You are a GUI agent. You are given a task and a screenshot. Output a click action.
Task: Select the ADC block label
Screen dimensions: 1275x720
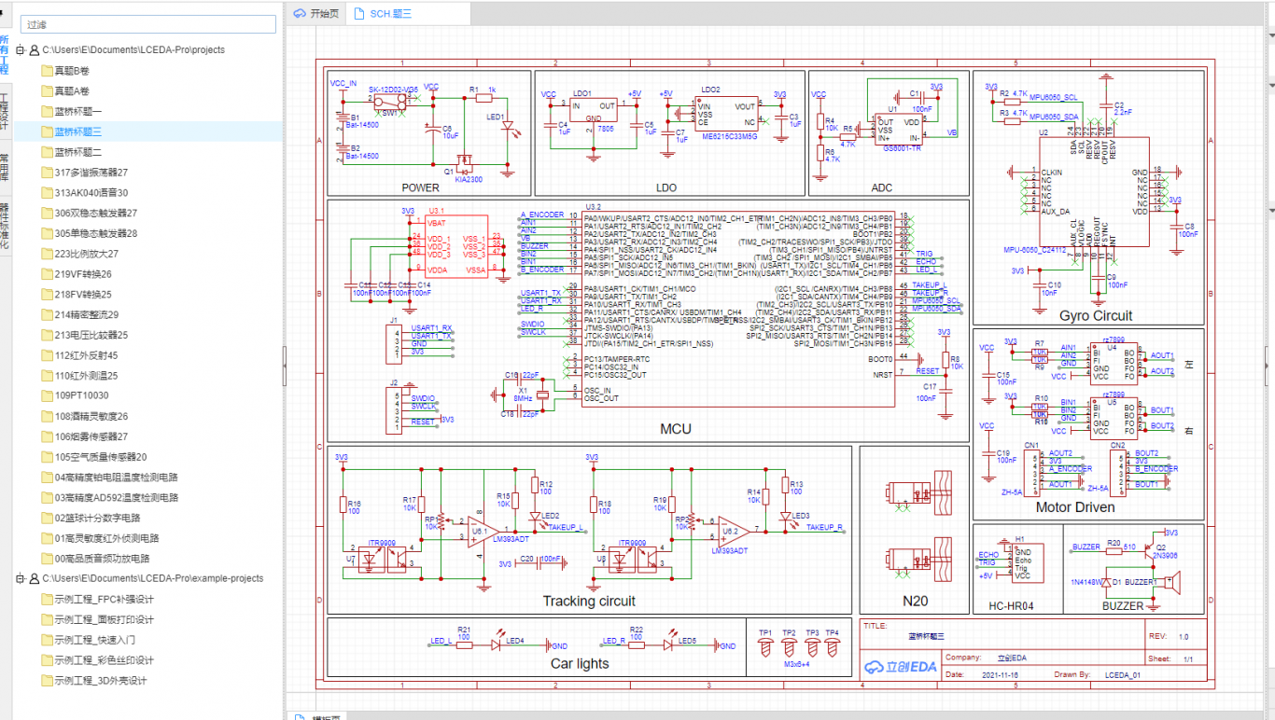point(881,187)
